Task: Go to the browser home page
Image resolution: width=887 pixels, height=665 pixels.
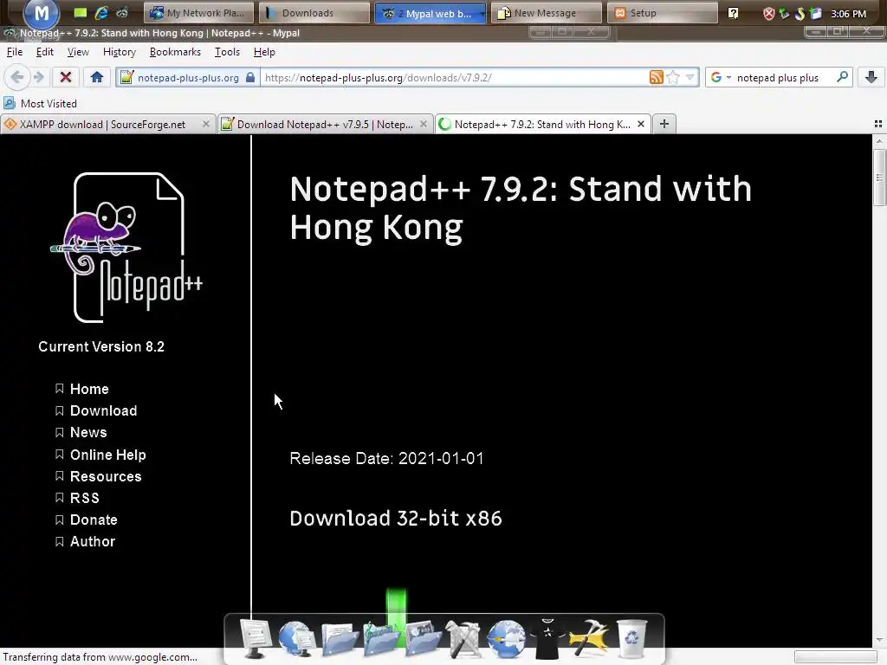Action: (x=97, y=77)
